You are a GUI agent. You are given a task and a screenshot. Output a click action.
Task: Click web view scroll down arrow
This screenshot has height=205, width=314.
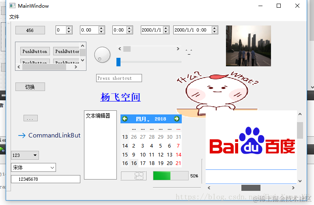click(300, 181)
